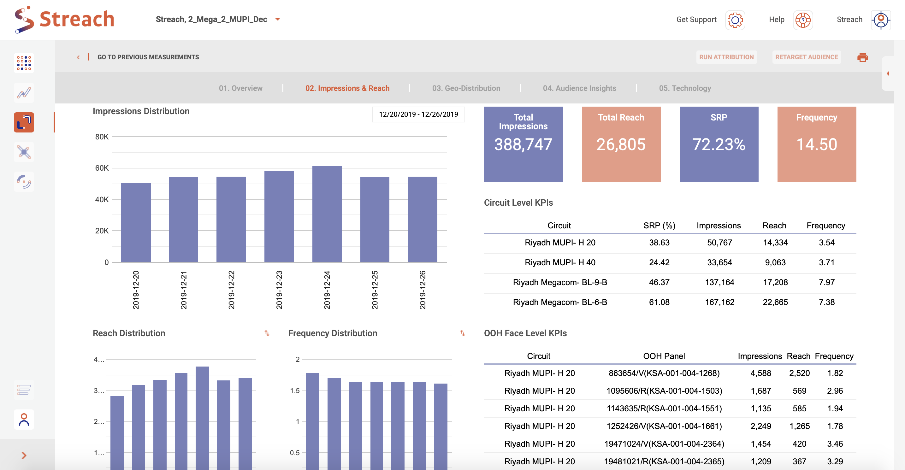This screenshot has width=905, height=470.
Task: Open 04. Audience Insights tab
Action: click(579, 88)
